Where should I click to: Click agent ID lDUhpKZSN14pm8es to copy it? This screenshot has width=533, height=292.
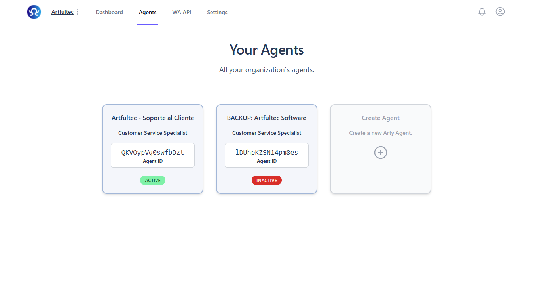coord(266,152)
